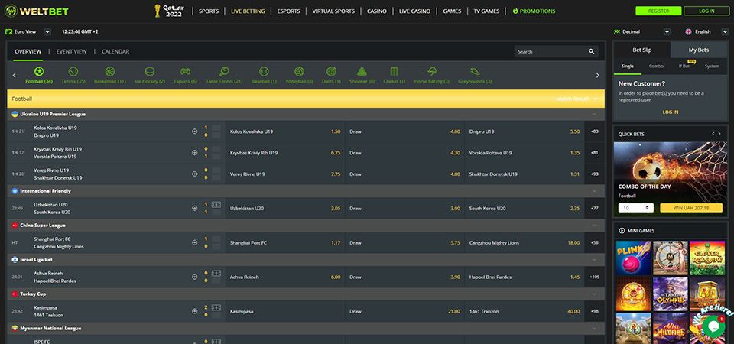Open the Casino menu item
The width and height of the screenshot is (734, 344).
pyautogui.click(x=377, y=11)
